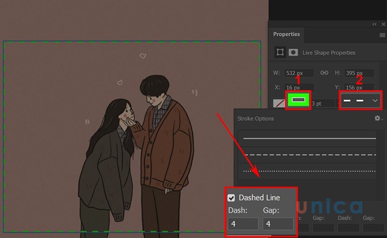The width and height of the screenshot is (387, 238).
Task: Collapse the panel with double-arrow icon
Action: tap(374, 24)
